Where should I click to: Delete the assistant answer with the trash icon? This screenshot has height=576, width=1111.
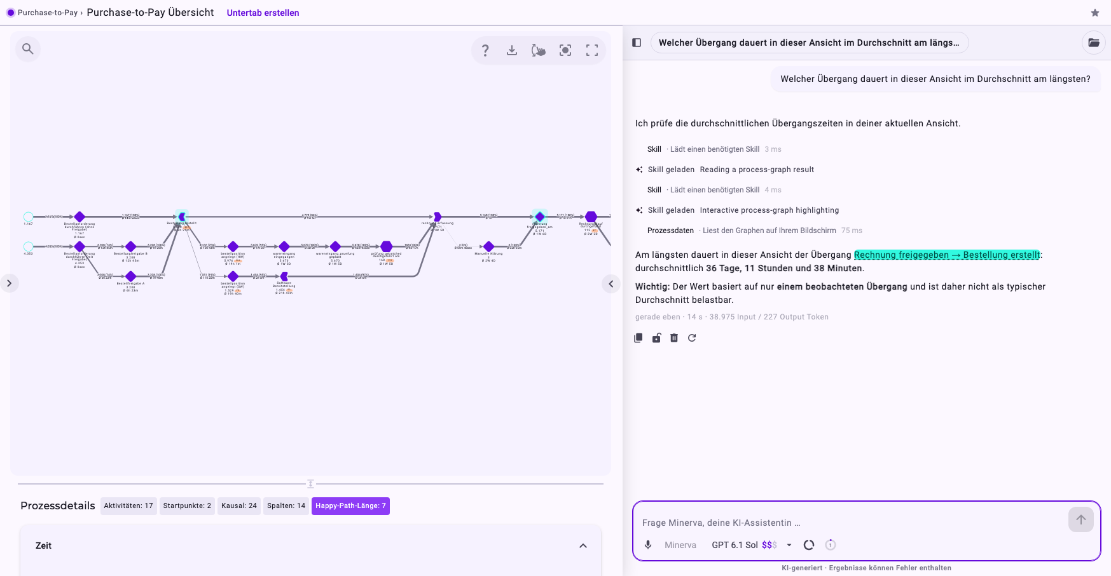674,338
